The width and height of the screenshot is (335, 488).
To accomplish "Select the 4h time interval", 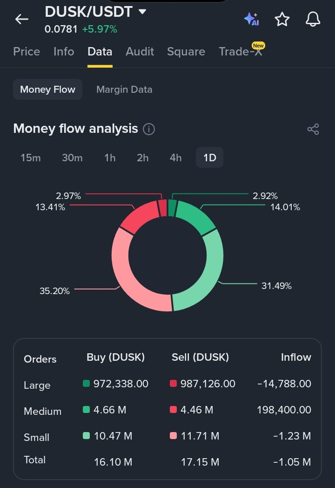I will (175, 158).
